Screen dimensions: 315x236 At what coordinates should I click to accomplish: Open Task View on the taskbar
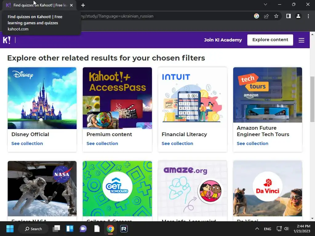(x=57, y=229)
